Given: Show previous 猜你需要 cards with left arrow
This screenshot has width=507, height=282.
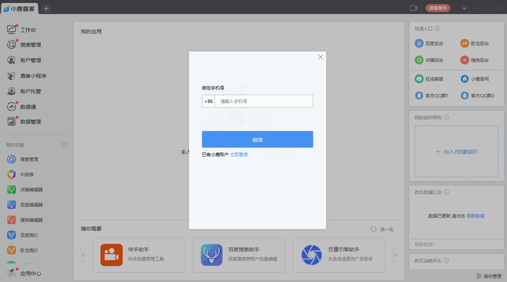Looking at the screenshot, I should click(83, 255).
